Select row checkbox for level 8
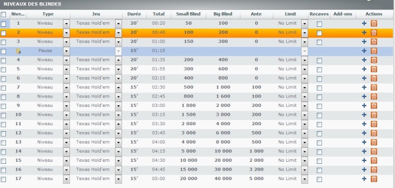 click(3, 97)
